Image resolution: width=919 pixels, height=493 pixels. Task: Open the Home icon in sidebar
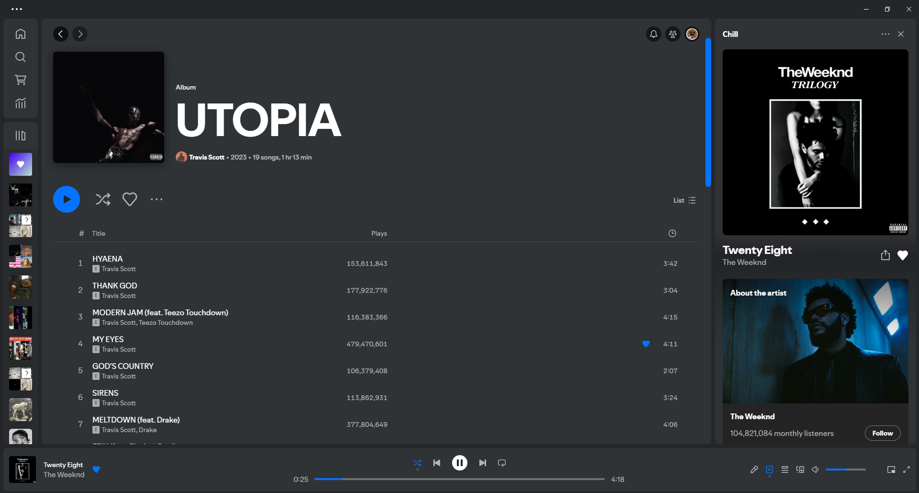(21, 34)
